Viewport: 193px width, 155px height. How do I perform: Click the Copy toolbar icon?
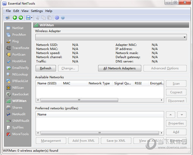pos(43,18)
